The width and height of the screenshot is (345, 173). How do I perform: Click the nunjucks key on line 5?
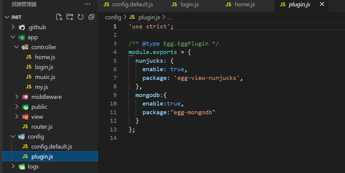pos(149,61)
